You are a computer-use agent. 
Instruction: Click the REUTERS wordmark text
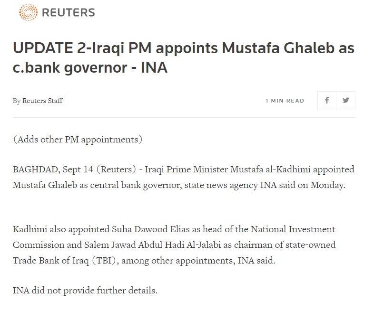pyautogui.click(x=69, y=12)
